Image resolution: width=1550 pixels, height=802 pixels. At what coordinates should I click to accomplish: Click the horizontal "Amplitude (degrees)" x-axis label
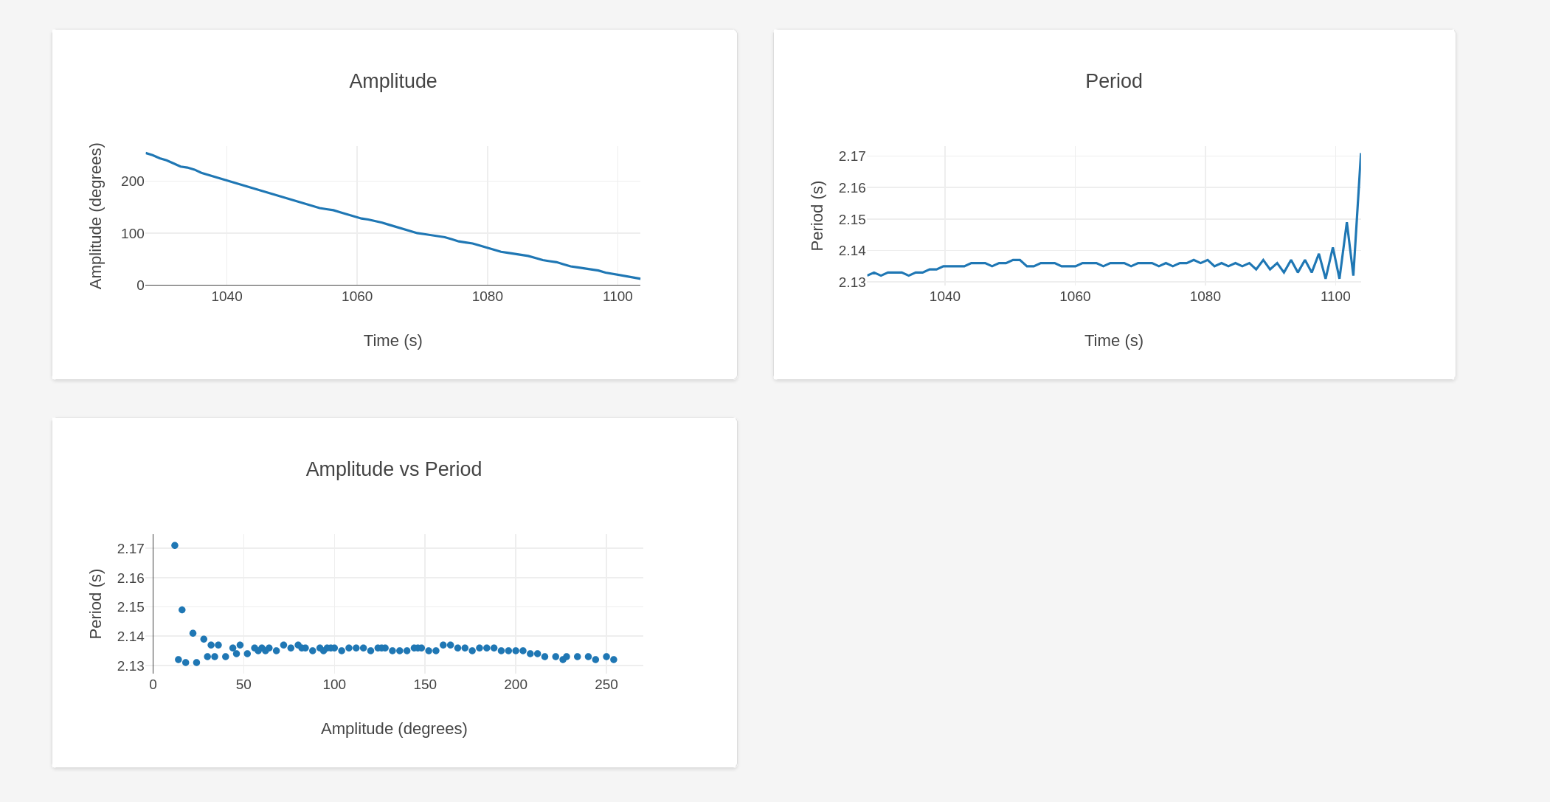click(394, 729)
